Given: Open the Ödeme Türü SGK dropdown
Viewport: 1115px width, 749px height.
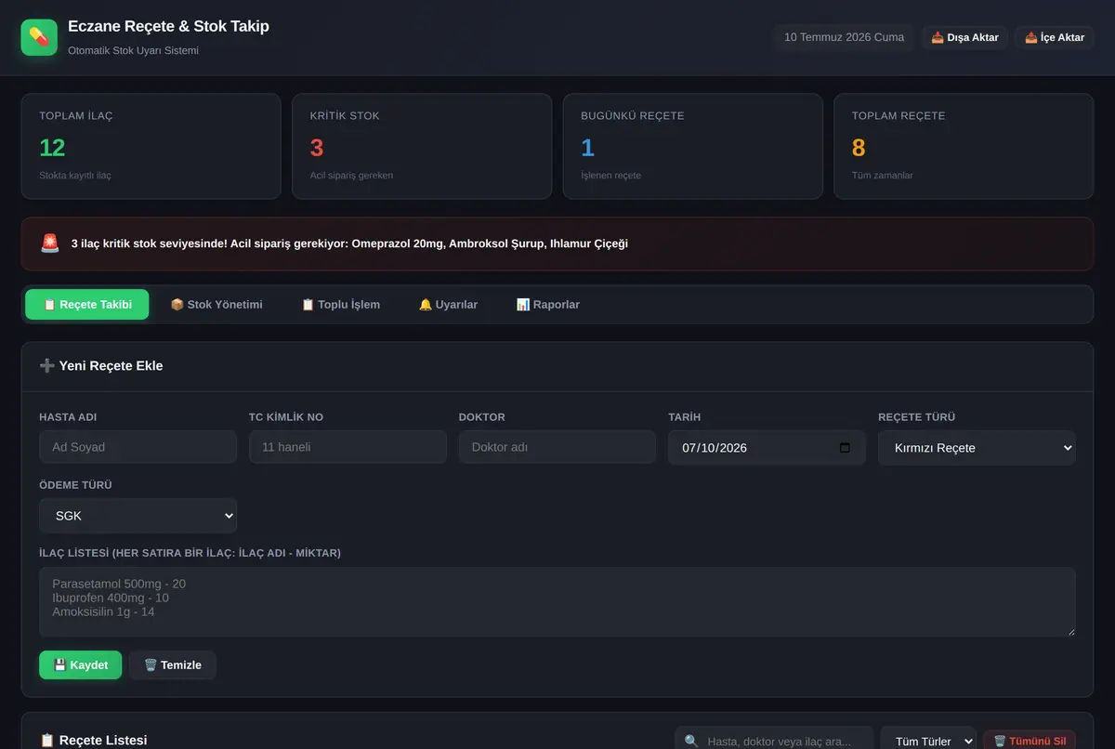Looking at the screenshot, I should point(138,516).
